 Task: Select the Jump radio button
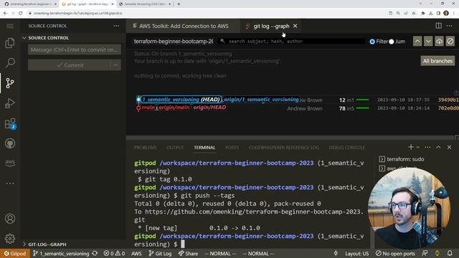(x=392, y=42)
